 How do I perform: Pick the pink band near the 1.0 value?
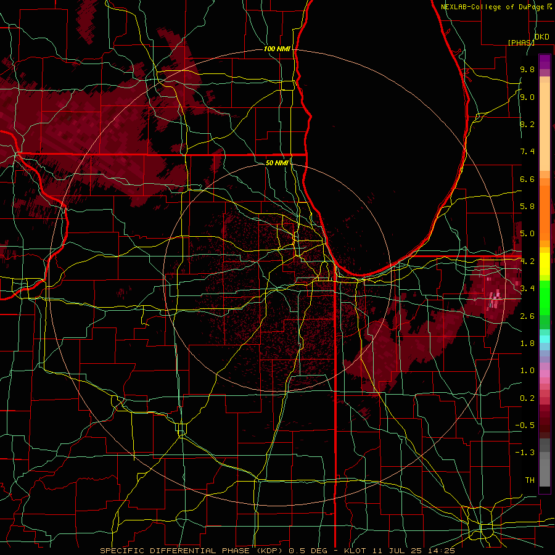[x=545, y=373]
